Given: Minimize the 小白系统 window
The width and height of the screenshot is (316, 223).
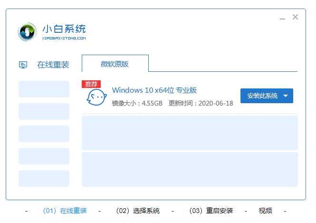Looking at the screenshot, I should [282, 19].
